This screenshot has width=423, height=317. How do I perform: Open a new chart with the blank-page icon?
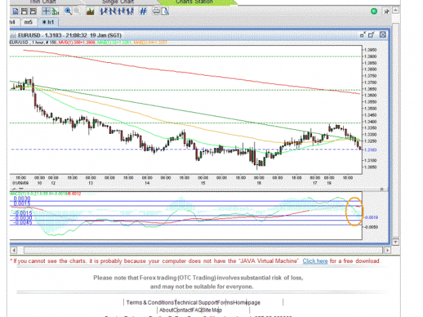16,11
